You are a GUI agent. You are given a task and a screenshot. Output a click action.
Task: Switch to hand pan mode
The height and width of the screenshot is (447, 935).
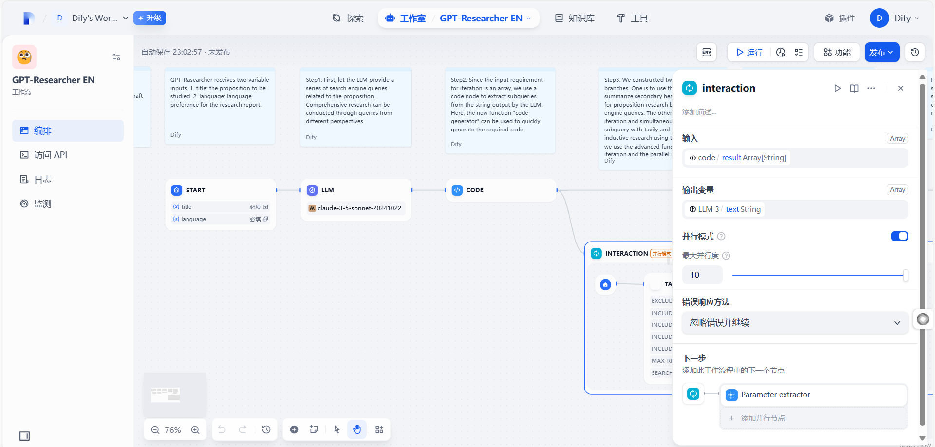pyautogui.click(x=357, y=429)
